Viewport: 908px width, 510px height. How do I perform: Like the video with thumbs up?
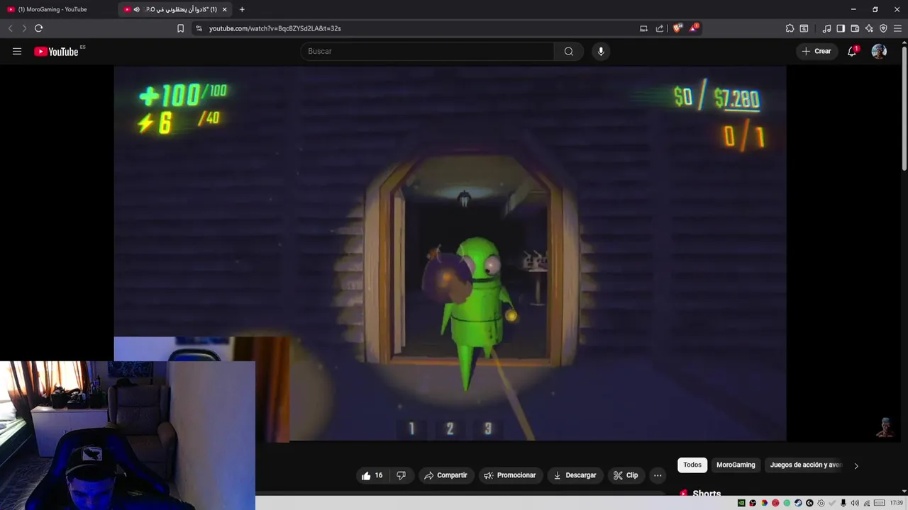click(x=366, y=475)
